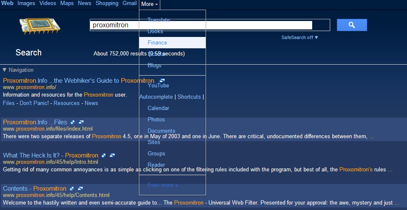
Task: Go to the Shopping tab
Action: point(107,3)
